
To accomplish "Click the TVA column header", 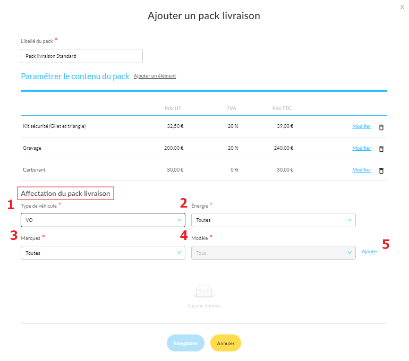I will click(x=232, y=108).
